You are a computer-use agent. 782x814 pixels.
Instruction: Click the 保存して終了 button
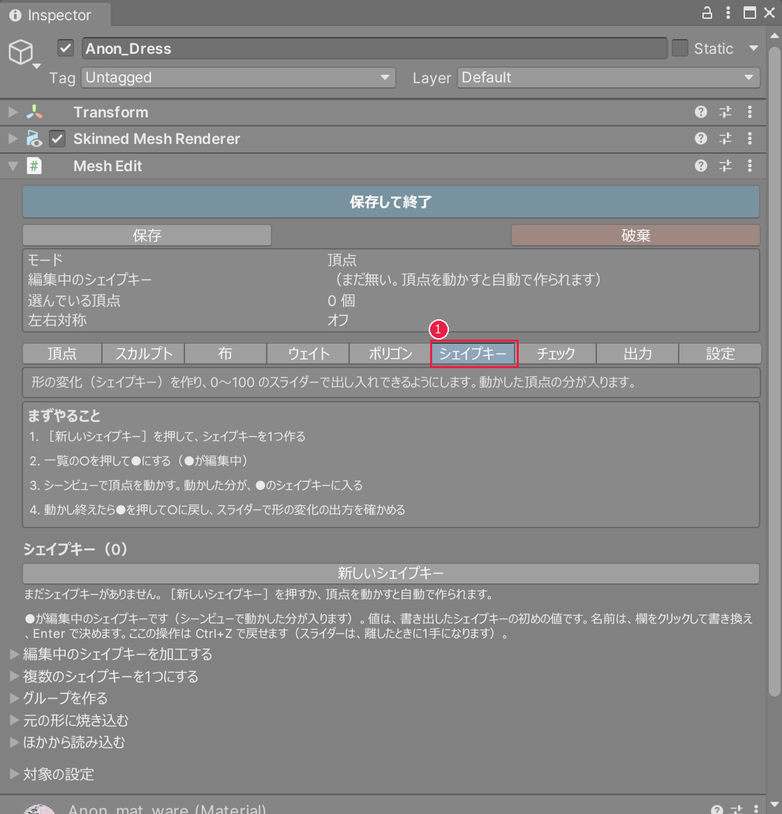(391, 202)
